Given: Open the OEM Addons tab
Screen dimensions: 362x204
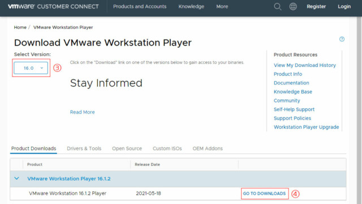Looking at the screenshot, I should point(208,148).
